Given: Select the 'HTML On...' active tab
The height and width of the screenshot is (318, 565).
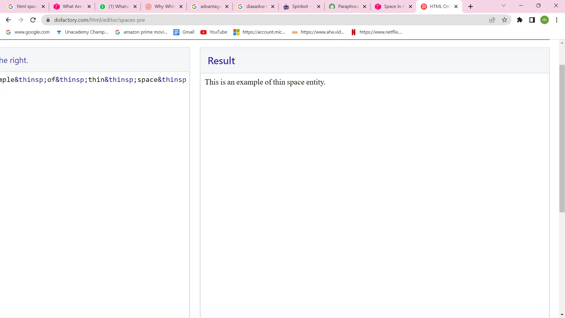Looking at the screenshot, I should coord(439,6).
